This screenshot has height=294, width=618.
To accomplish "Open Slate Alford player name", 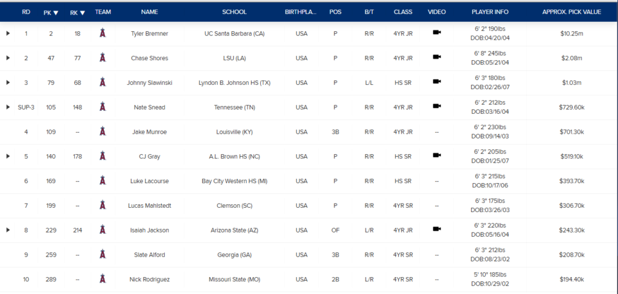I will [x=150, y=255].
